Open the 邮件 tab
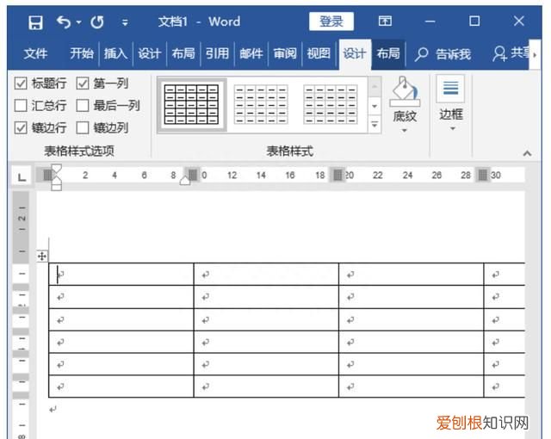This screenshot has width=551, height=439. (251, 53)
